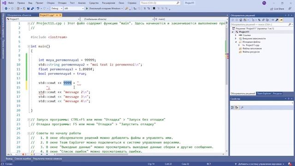
Task: Open the Отладка menu
Action: (62, 3)
